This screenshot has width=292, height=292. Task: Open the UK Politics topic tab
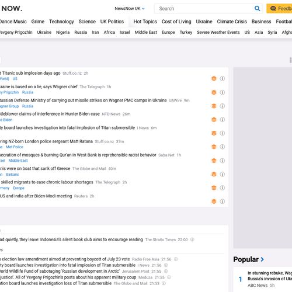pos(112,22)
